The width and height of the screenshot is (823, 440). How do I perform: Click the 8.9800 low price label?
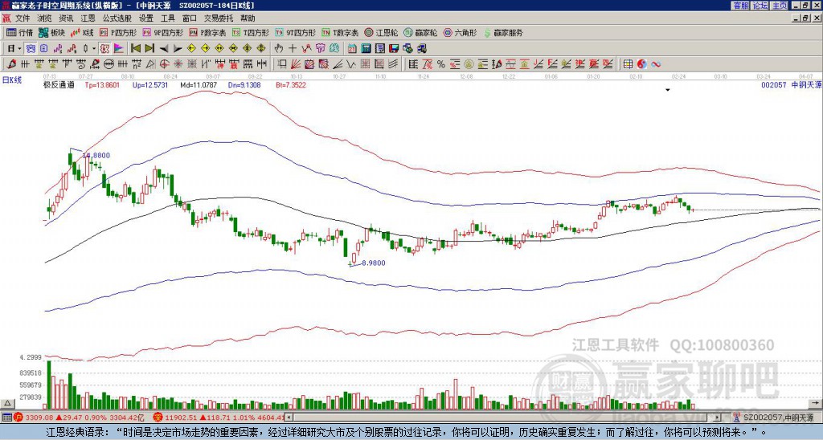point(374,263)
